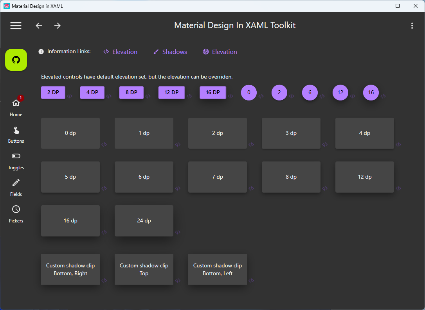Show XAML code for 16 dp card
The height and width of the screenshot is (310, 425).
click(x=104, y=232)
